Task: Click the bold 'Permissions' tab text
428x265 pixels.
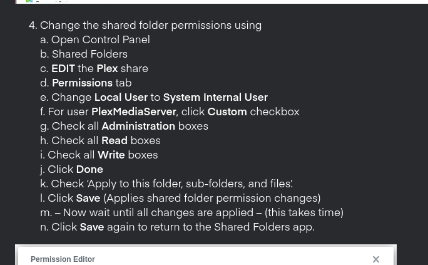Action: (82, 83)
